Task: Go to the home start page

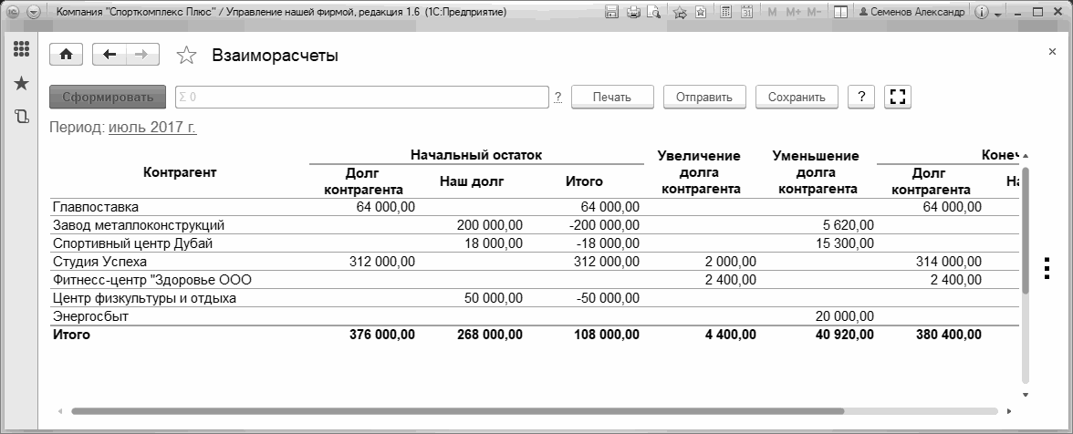Action: coord(66,55)
